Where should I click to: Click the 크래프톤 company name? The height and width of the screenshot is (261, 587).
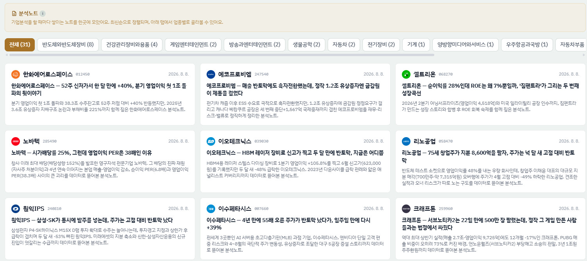(425, 209)
